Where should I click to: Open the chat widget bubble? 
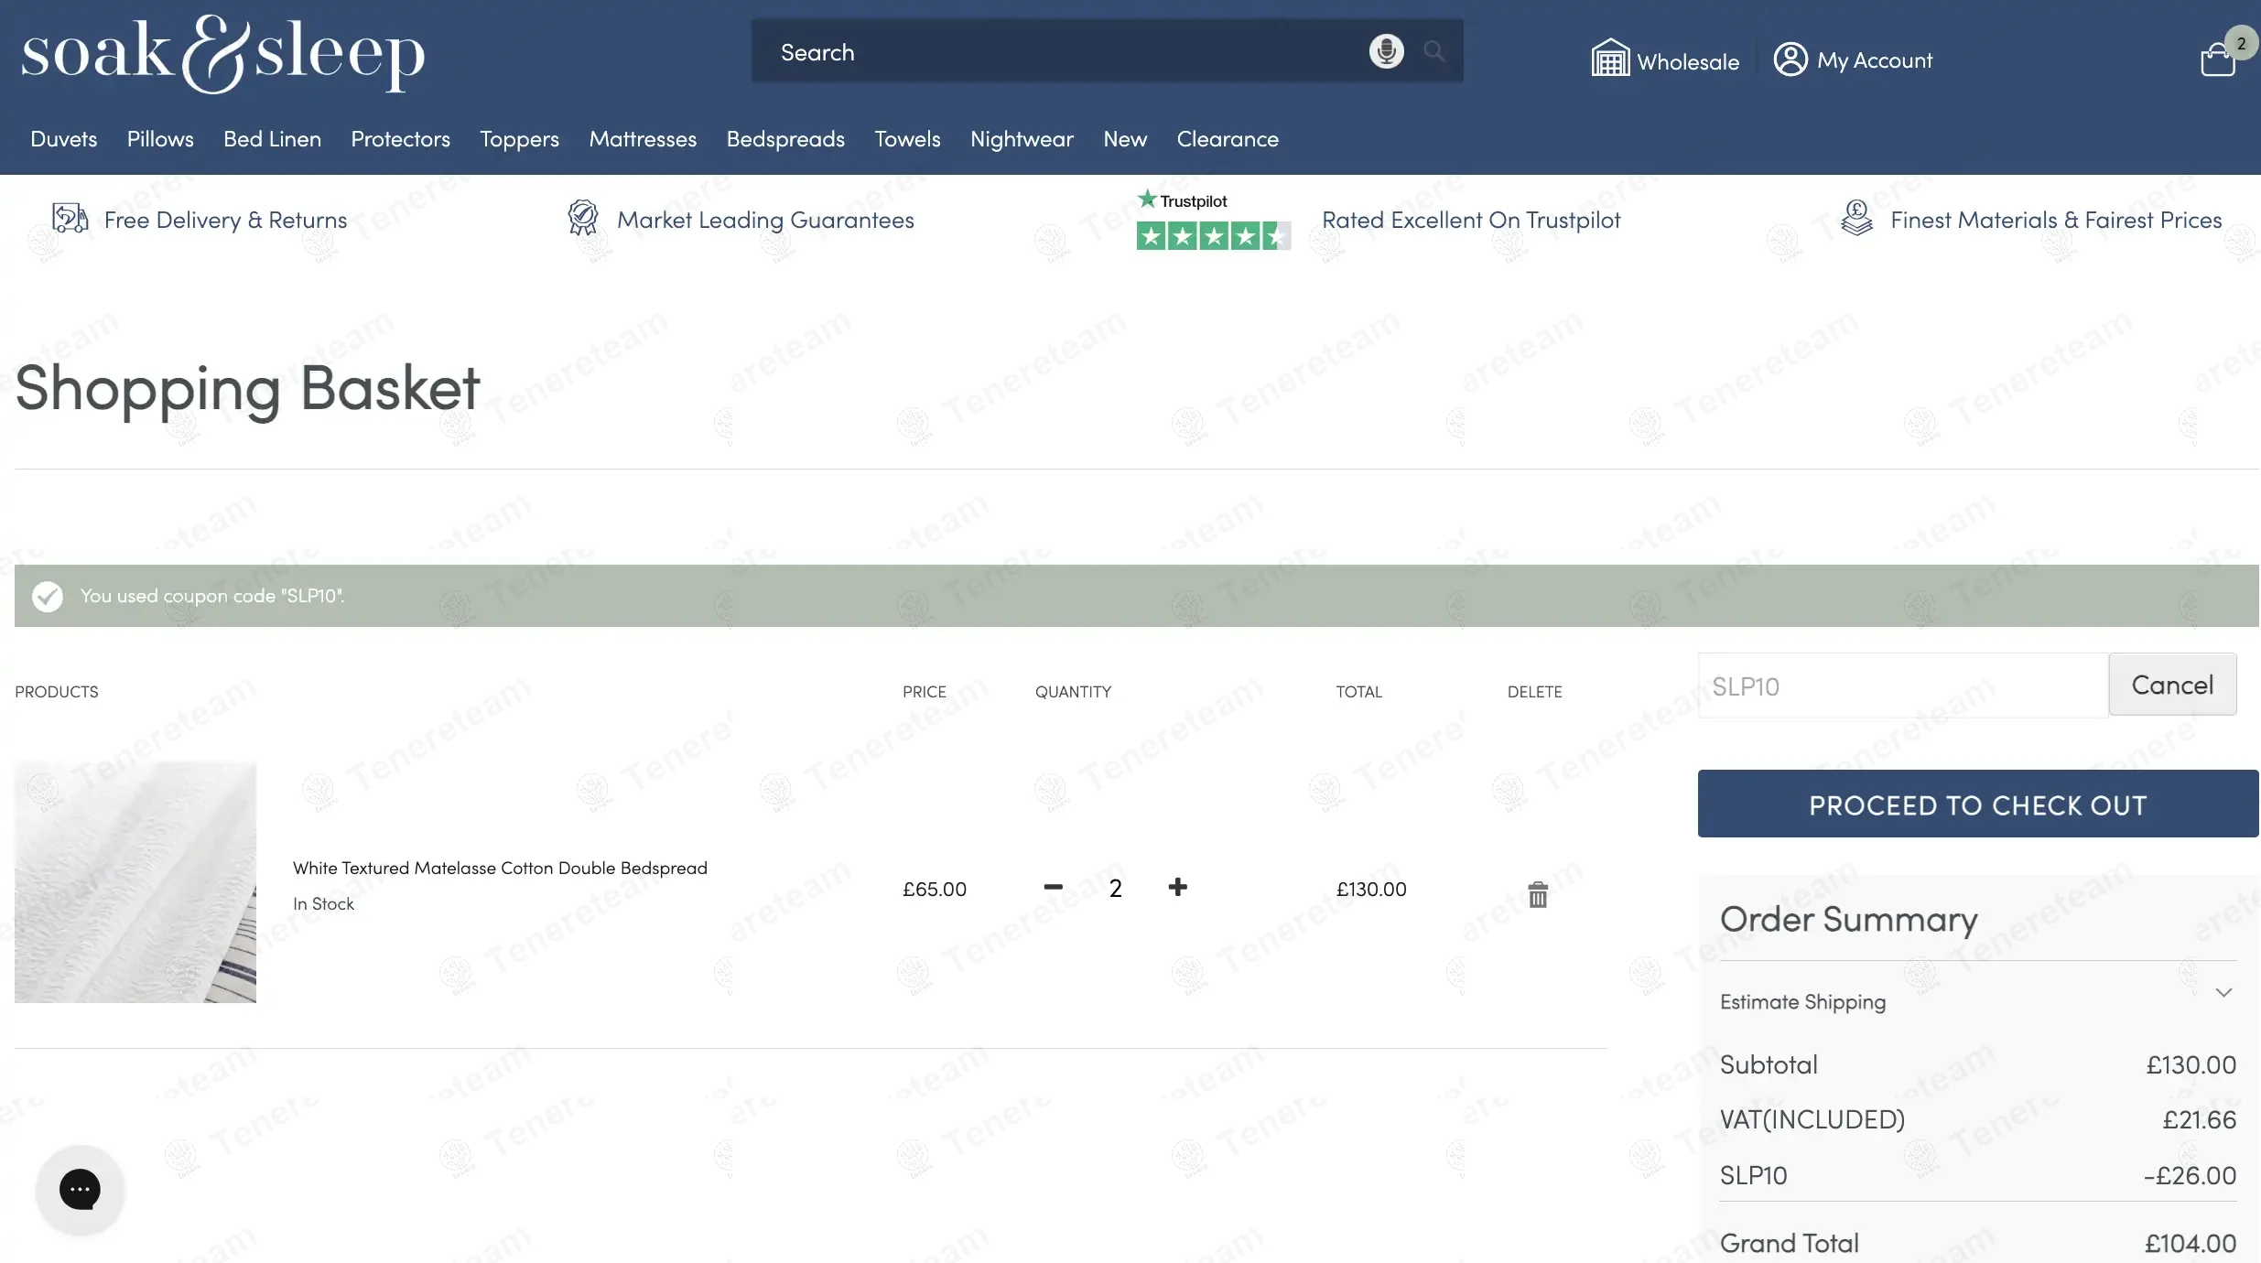(x=80, y=1189)
